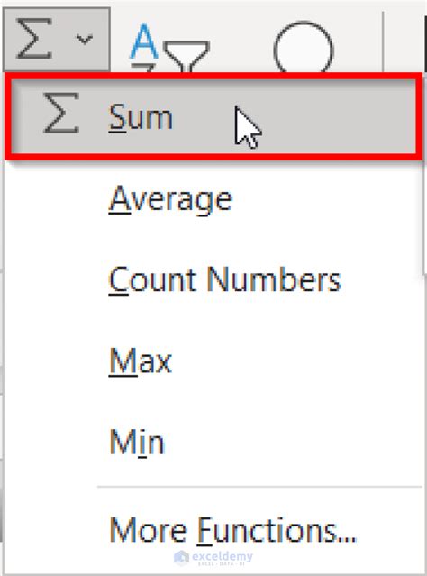Screen dimensions: 427x576
Task: Select Count Numbers in the dropdown list
Action: (225, 280)
